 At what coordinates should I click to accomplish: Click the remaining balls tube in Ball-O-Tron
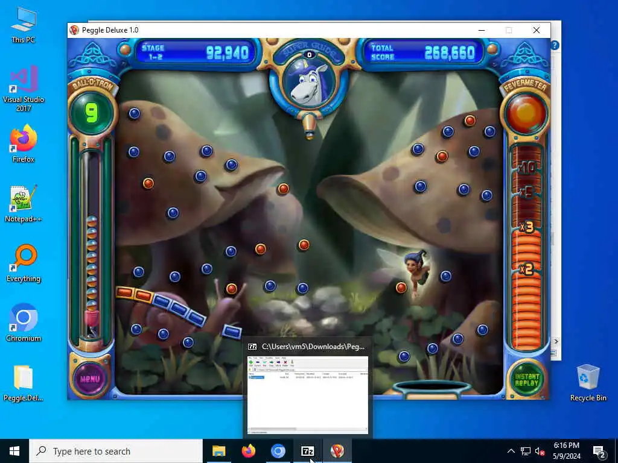tap(92, 244)
